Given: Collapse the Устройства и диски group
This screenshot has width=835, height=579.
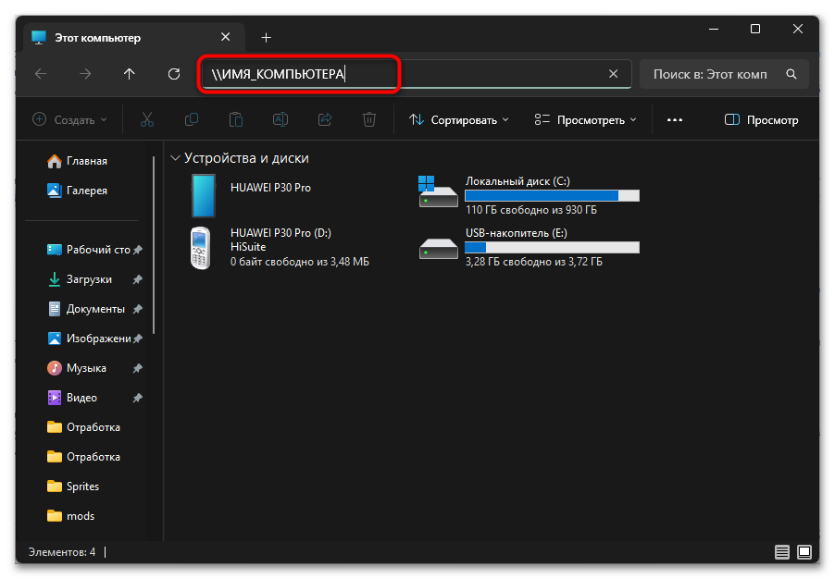Looking at the screenshot, I should (x=175, y=158).
